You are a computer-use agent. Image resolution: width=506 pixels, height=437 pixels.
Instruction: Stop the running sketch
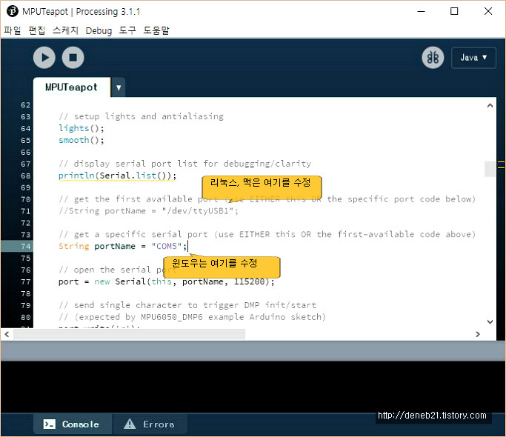point(73,58)
